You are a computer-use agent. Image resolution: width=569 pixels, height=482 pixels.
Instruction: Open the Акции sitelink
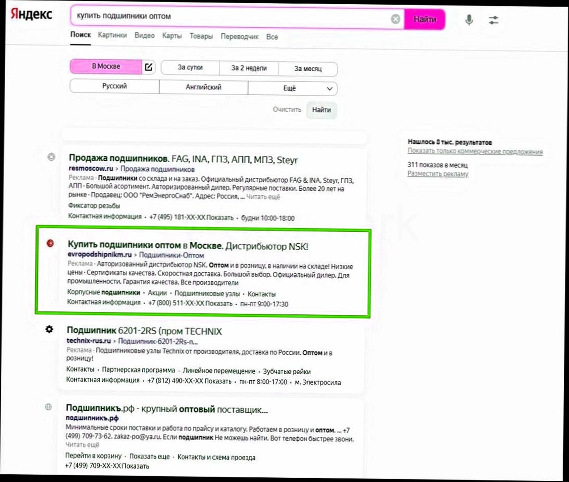157,293
